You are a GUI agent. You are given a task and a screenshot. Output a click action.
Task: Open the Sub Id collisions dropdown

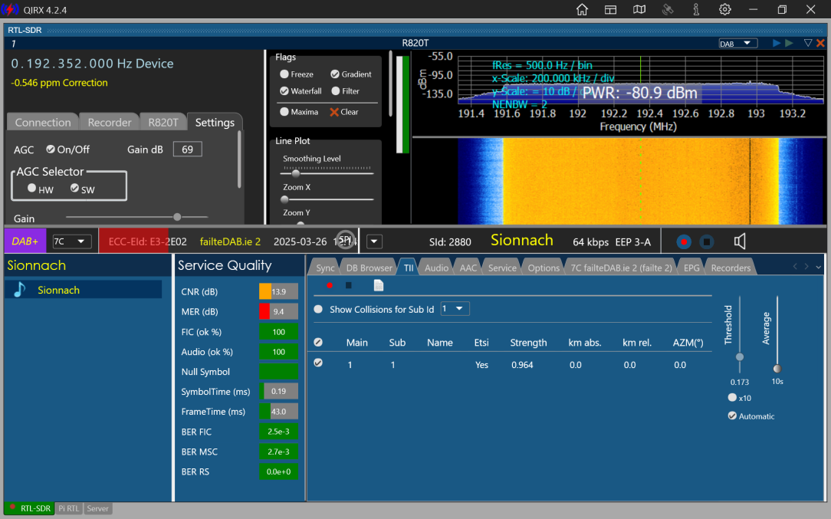point(455,309)
